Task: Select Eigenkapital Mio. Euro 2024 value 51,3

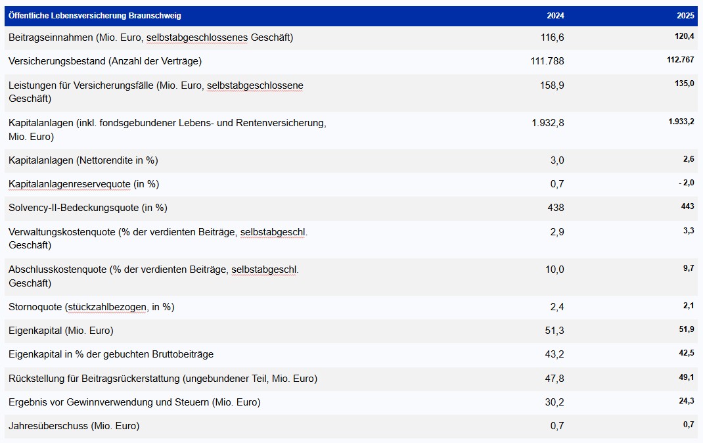Action: [555, 331]
